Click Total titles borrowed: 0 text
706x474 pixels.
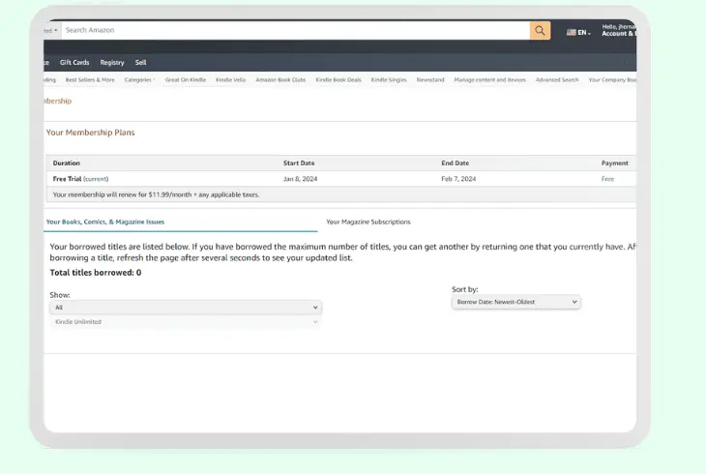pos(96,273)
